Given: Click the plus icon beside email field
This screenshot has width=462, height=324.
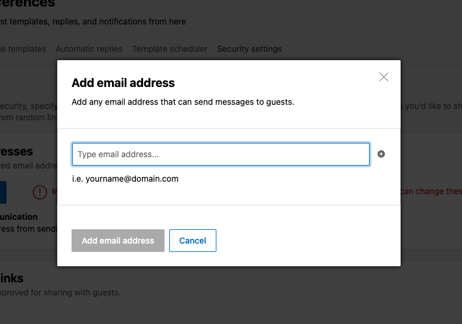Looking at the screenshot, I should coord(381,154).
